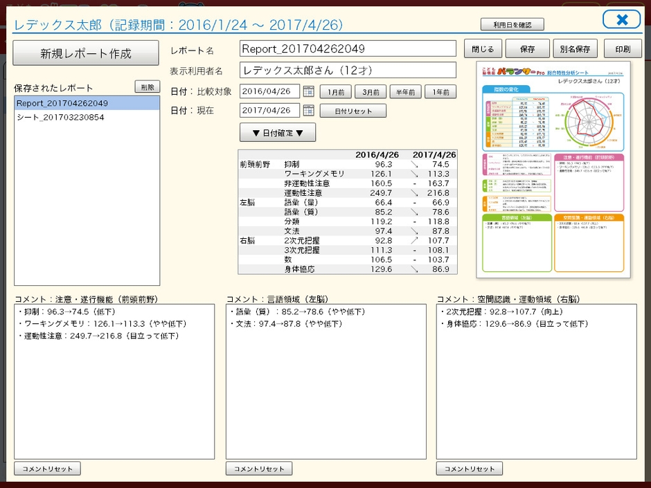The height and width of the screenshot is (488, 651).
Task: Set comparison date to 1月前
Action: click(x=335, y=91)
